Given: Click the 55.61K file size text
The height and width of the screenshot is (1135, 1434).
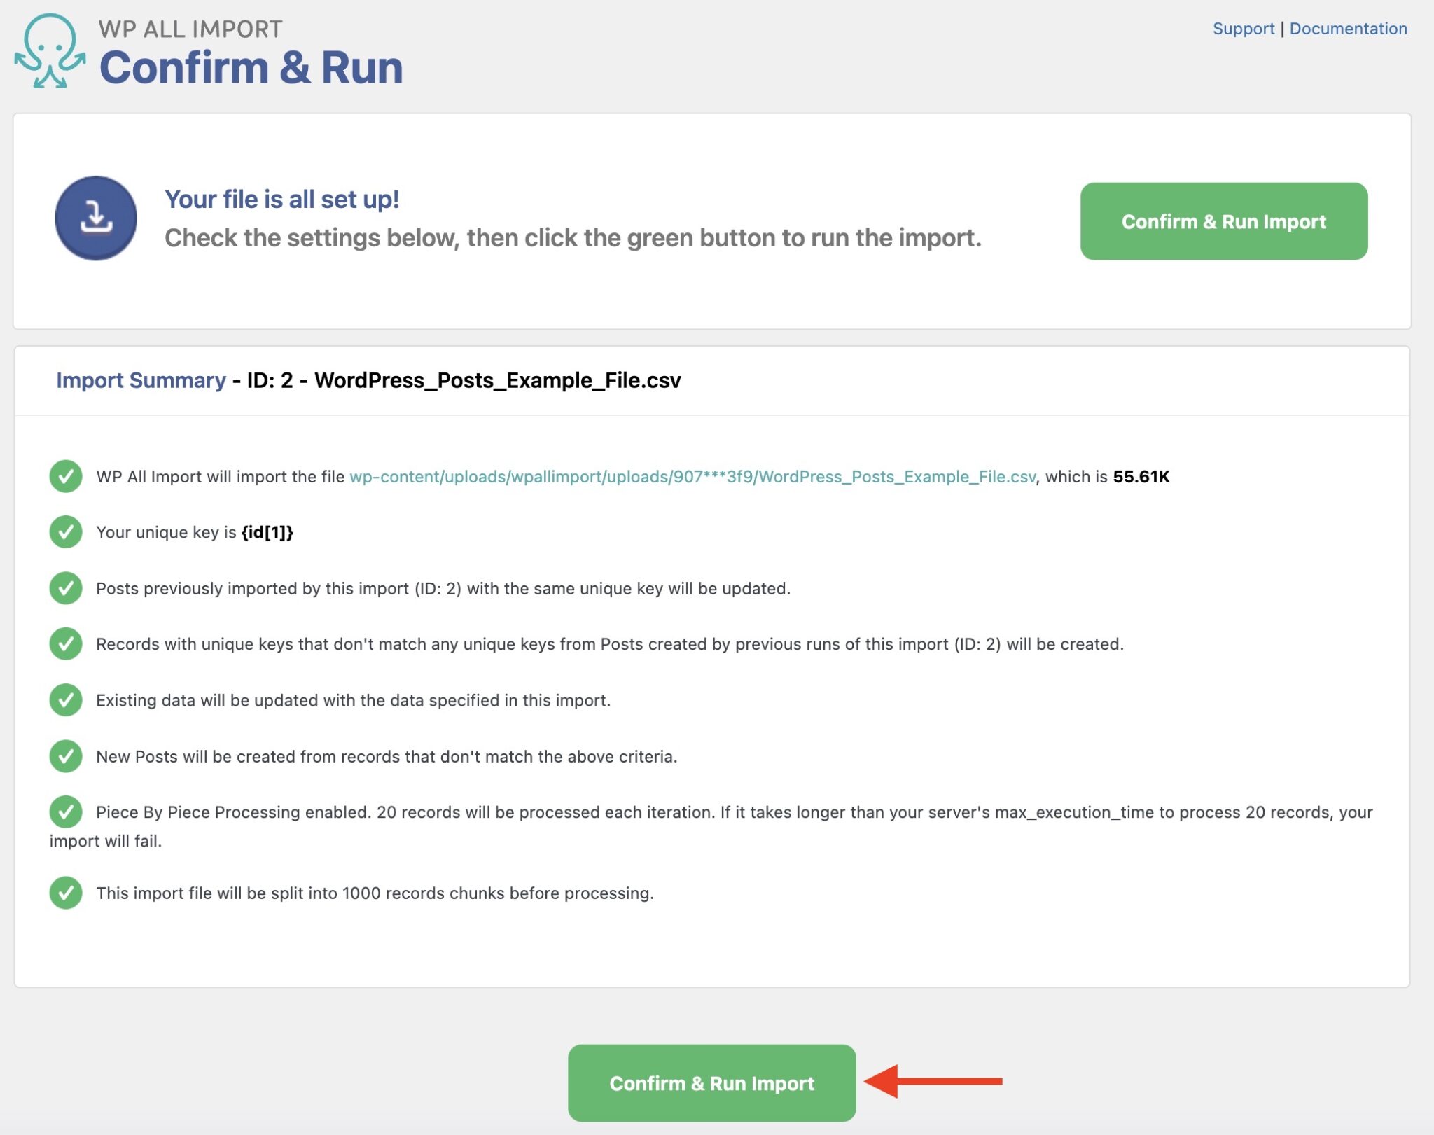Looking at the screenshot, I should click(1142, 476).
